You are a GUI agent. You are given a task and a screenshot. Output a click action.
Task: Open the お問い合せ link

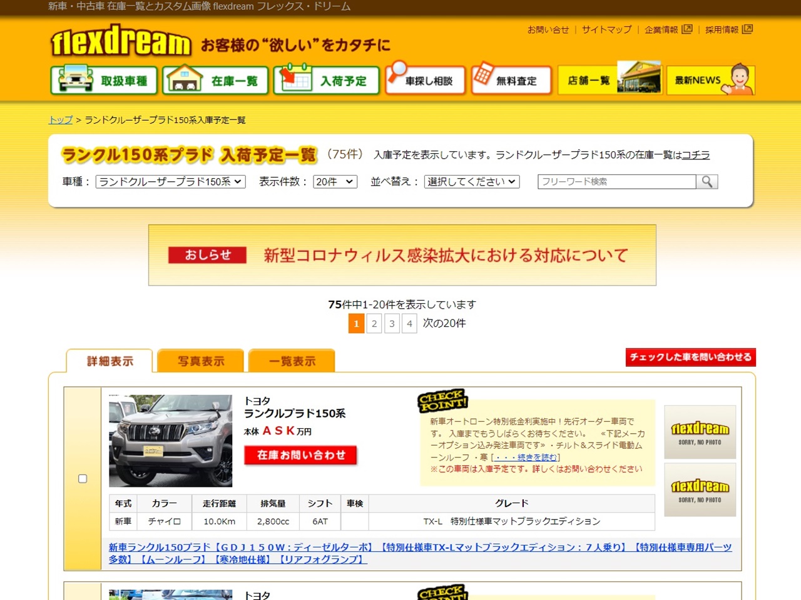tap(548, 29)
